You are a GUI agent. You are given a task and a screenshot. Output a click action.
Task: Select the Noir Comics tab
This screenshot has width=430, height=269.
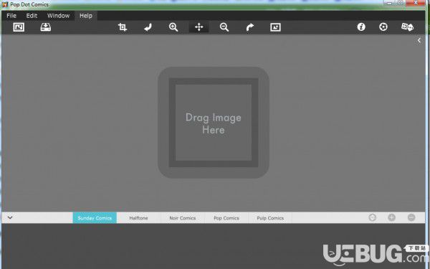click(183, 218)
